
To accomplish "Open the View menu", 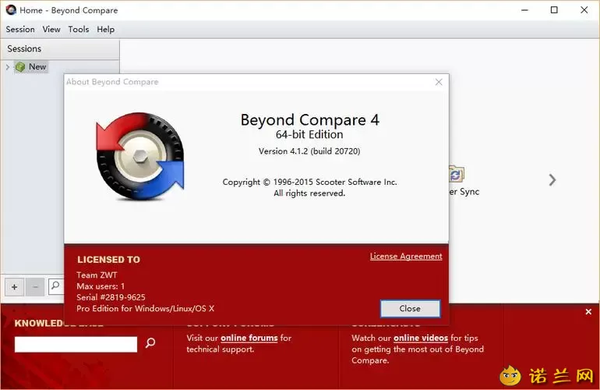I will click(x=51, y=30).
